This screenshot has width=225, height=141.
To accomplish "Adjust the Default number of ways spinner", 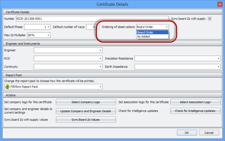I will click(x=97, y=27).
